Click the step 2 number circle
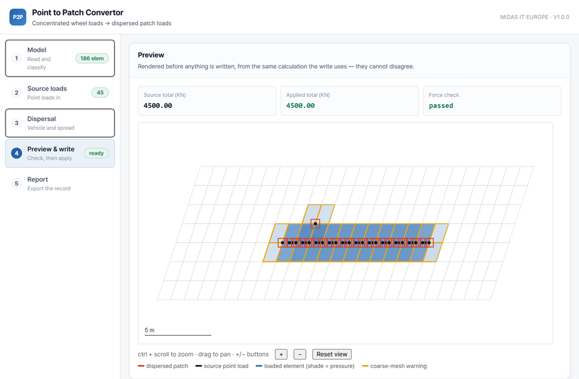Screen dimensions: 579x379 (x=17, y=92)
